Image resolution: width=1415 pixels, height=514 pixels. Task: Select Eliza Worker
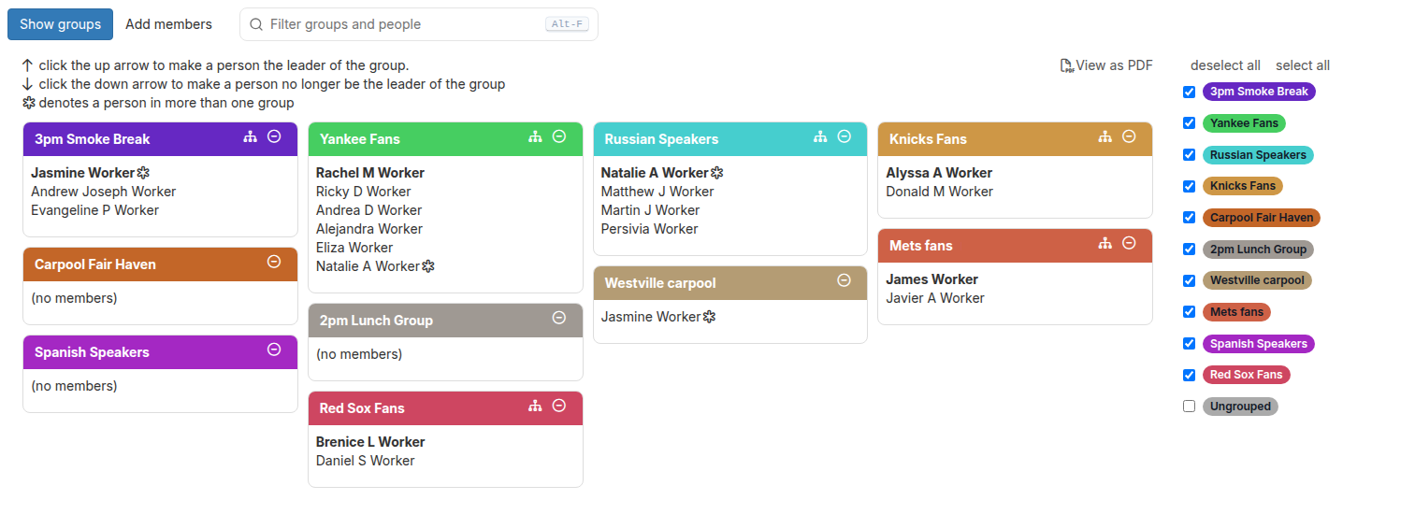point(354,248)
